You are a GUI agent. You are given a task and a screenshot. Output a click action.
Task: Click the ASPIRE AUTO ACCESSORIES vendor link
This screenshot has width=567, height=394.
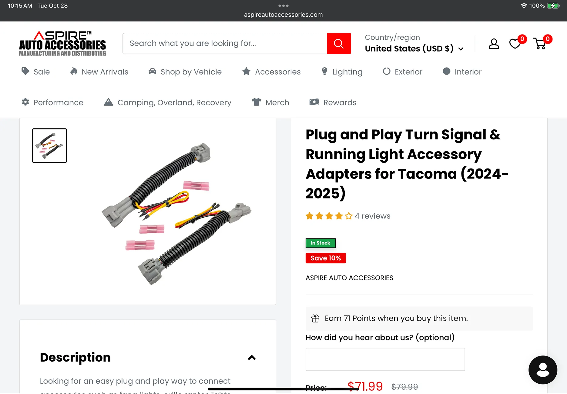349,278
